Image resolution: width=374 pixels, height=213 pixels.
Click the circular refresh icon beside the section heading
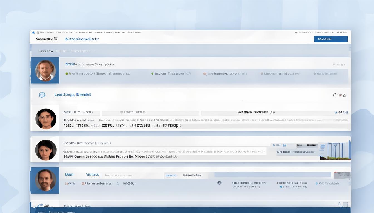click(42, 95)
